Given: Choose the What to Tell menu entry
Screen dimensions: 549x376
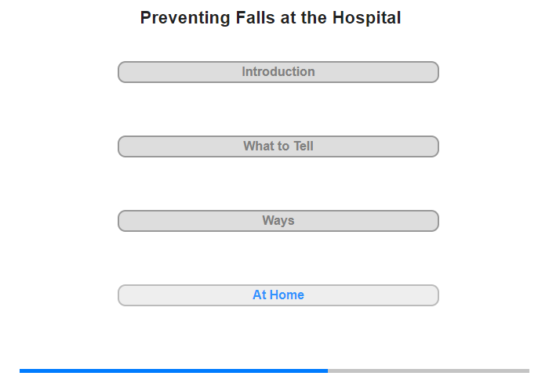Looking at the screenshot, I should point(278,146).
